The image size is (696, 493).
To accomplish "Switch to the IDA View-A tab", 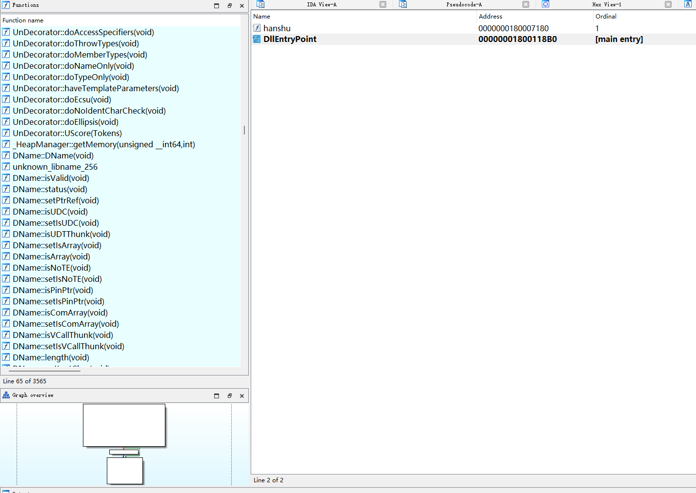I will tap(321, 4).
